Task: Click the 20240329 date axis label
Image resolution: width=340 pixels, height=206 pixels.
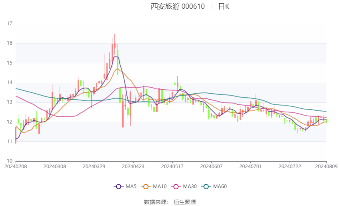Action: click(x=94, y=166)
